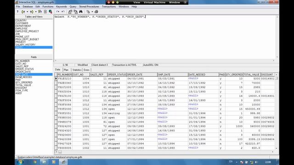This screenshot has width=294, height=165.
Task: Open the Keywords menu
Action: pyautogui.click(x=62, y=6)
